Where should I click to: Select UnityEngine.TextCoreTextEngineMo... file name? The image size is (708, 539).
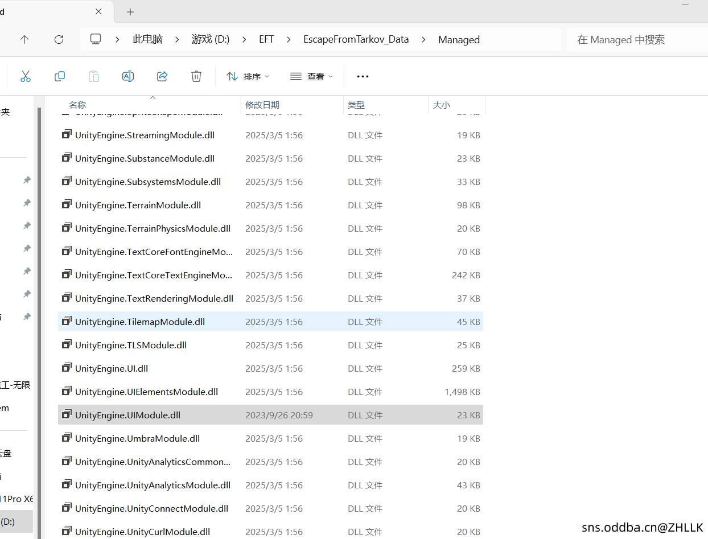point(154,275)
